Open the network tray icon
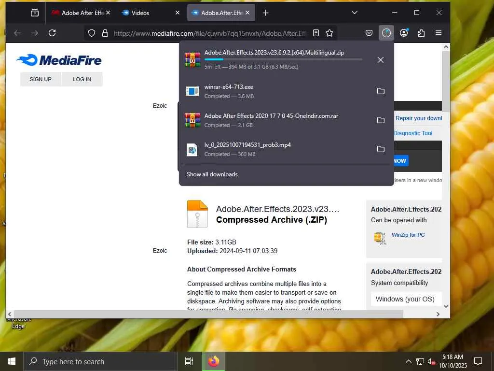This screenshot has height=371, width=494. tap(420, 361)
